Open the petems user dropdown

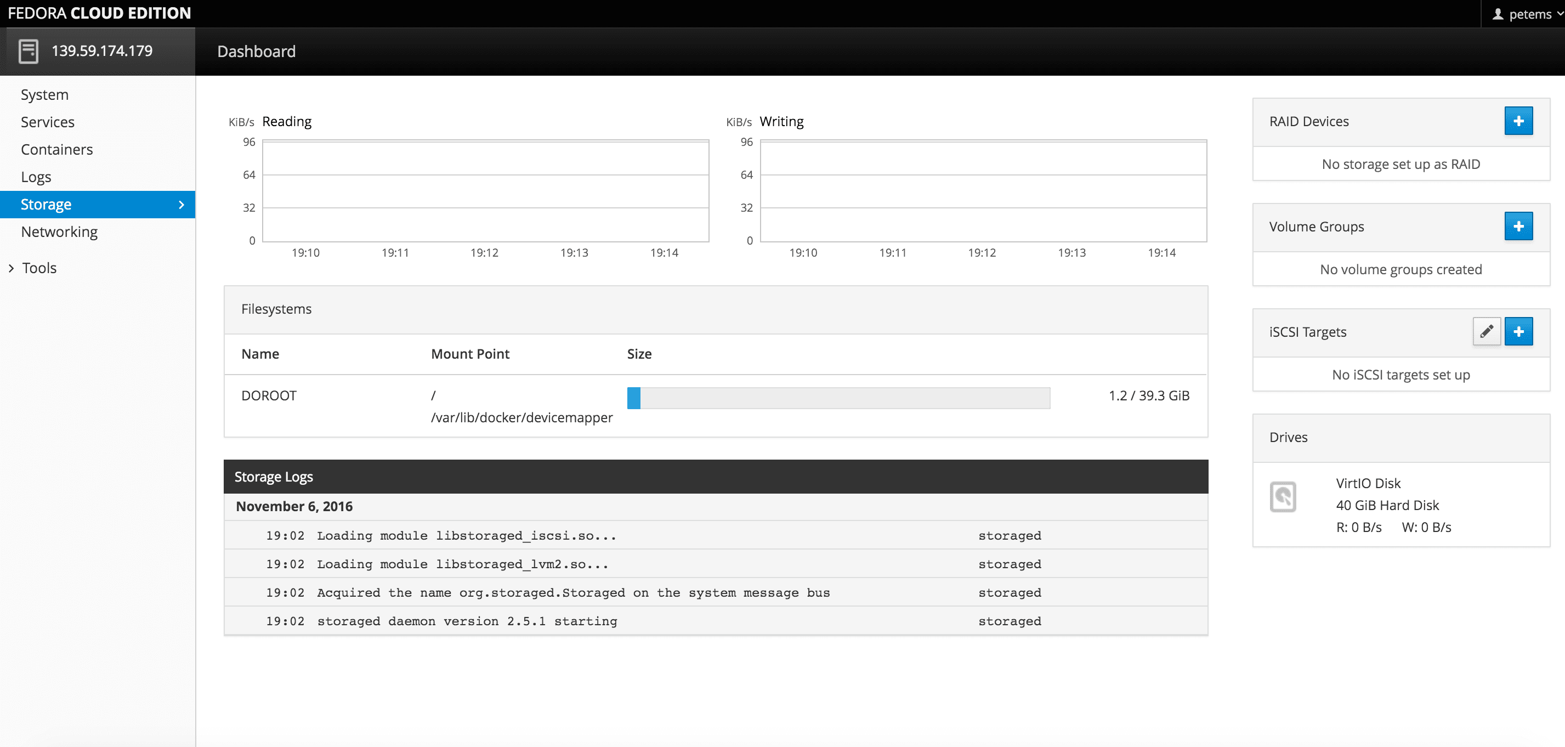[x=1529, y=13]
